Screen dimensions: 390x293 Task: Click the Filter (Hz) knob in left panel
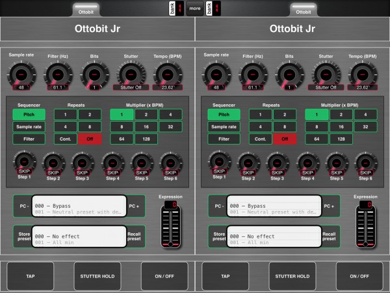click(x=58, y=74)
